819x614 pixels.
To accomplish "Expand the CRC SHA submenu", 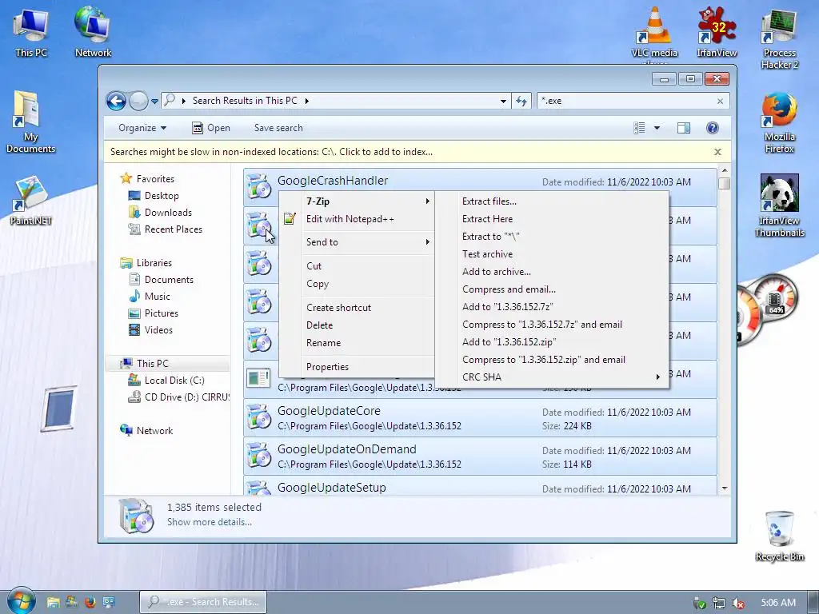I will coord(552,377).
